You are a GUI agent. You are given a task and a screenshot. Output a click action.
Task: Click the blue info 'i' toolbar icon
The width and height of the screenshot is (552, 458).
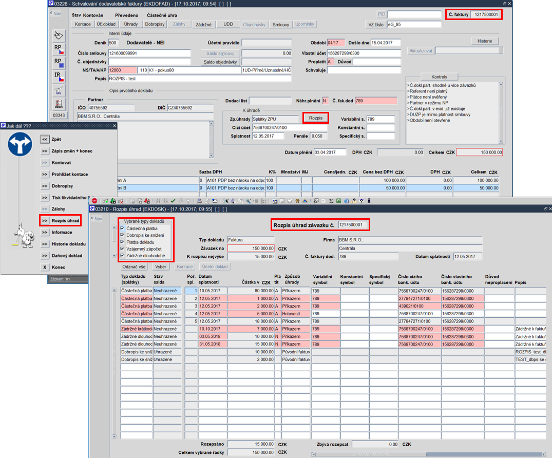pyautogui.click(x=369, y=201)
